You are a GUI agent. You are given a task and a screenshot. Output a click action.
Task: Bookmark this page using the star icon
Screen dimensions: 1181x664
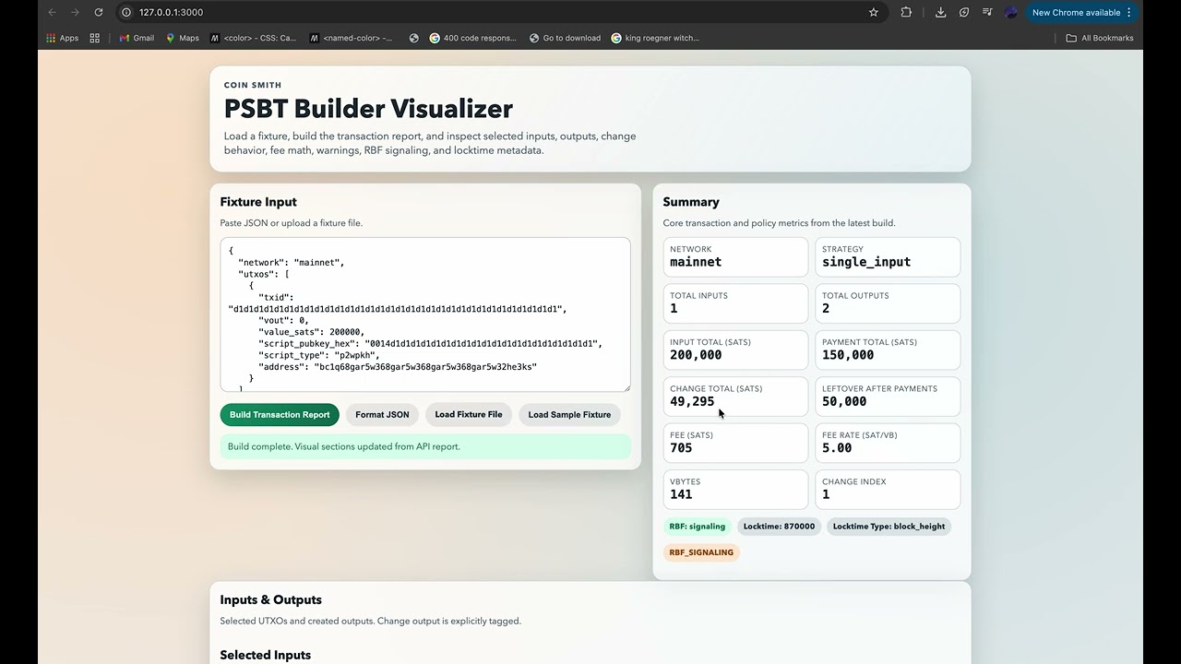click(873, 12)
